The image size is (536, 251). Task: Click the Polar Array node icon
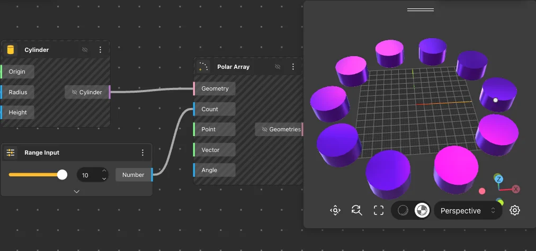pyautogui.click(x=203, y=67)
